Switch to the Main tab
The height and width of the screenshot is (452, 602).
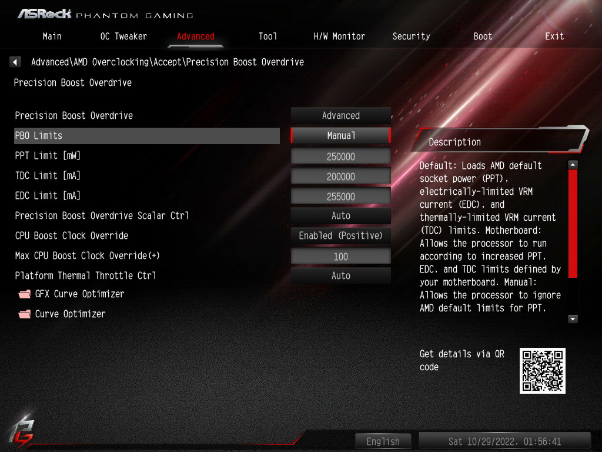click(x=52, y=36)
